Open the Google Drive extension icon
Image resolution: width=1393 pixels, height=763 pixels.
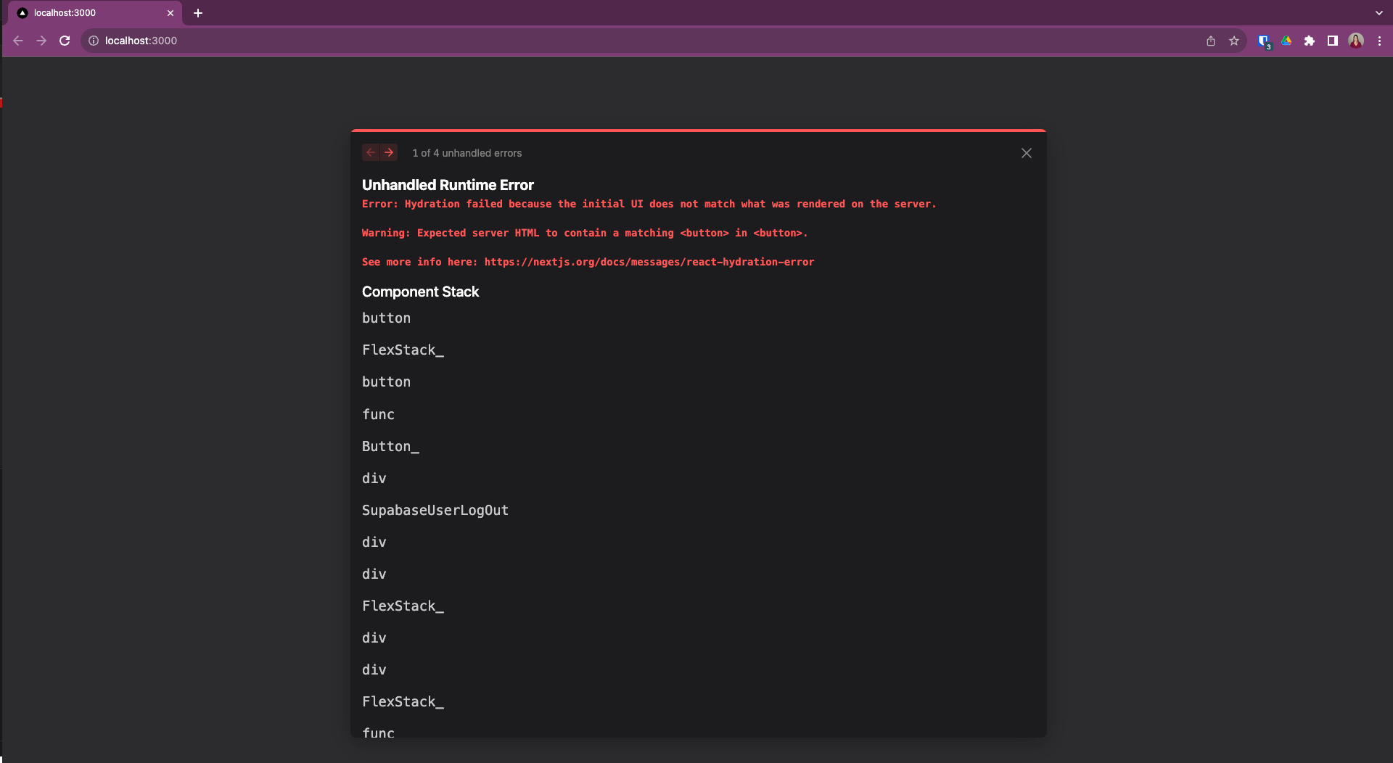coord(1286,41)
